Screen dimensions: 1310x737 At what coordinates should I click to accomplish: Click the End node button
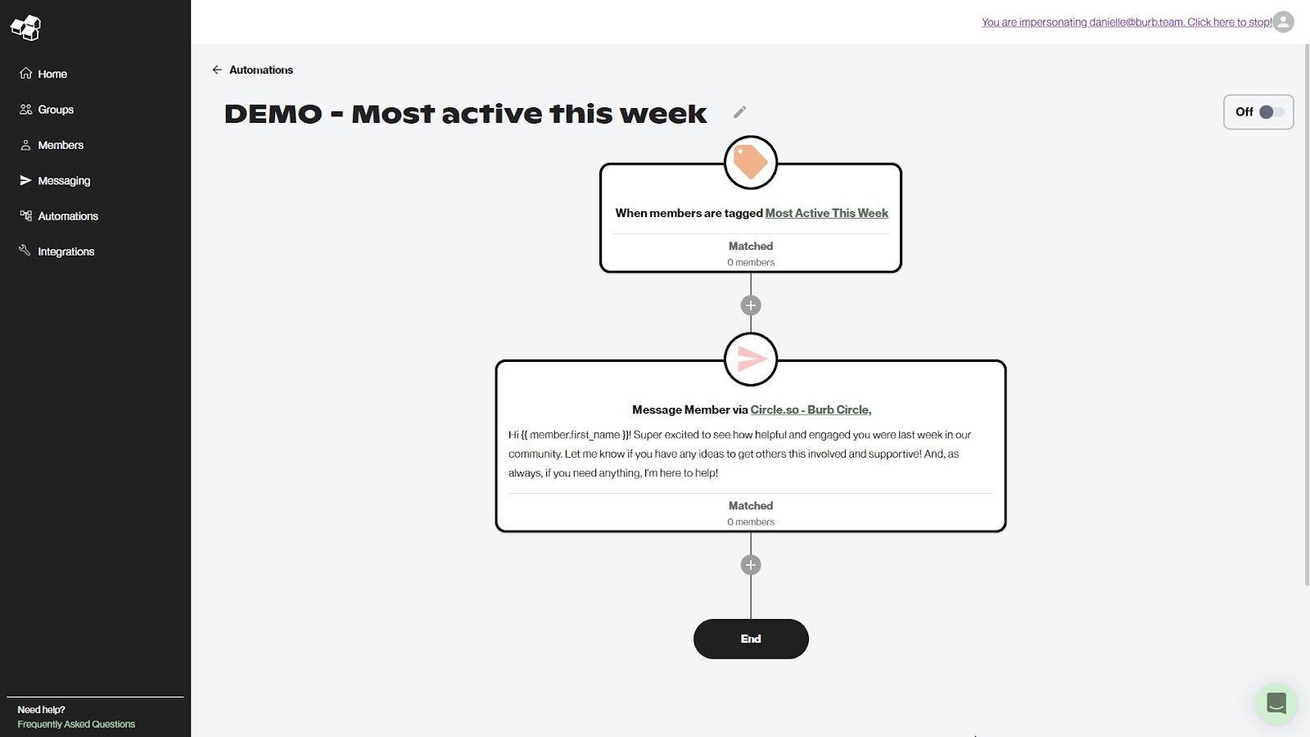(x=750, y=639)
